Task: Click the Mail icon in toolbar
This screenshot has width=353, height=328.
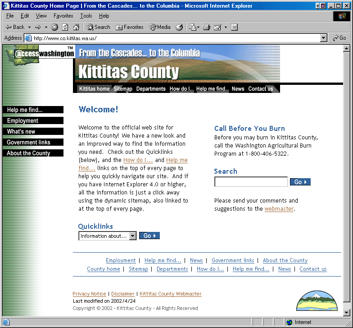Action: click(193, 27)
